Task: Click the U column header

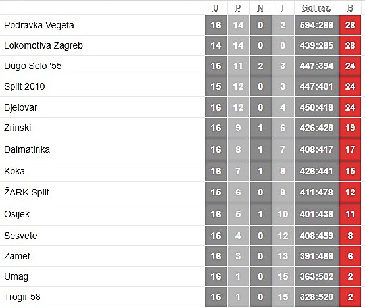Action: 216,9
